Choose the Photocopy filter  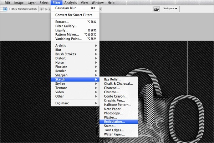coord(119,113)
